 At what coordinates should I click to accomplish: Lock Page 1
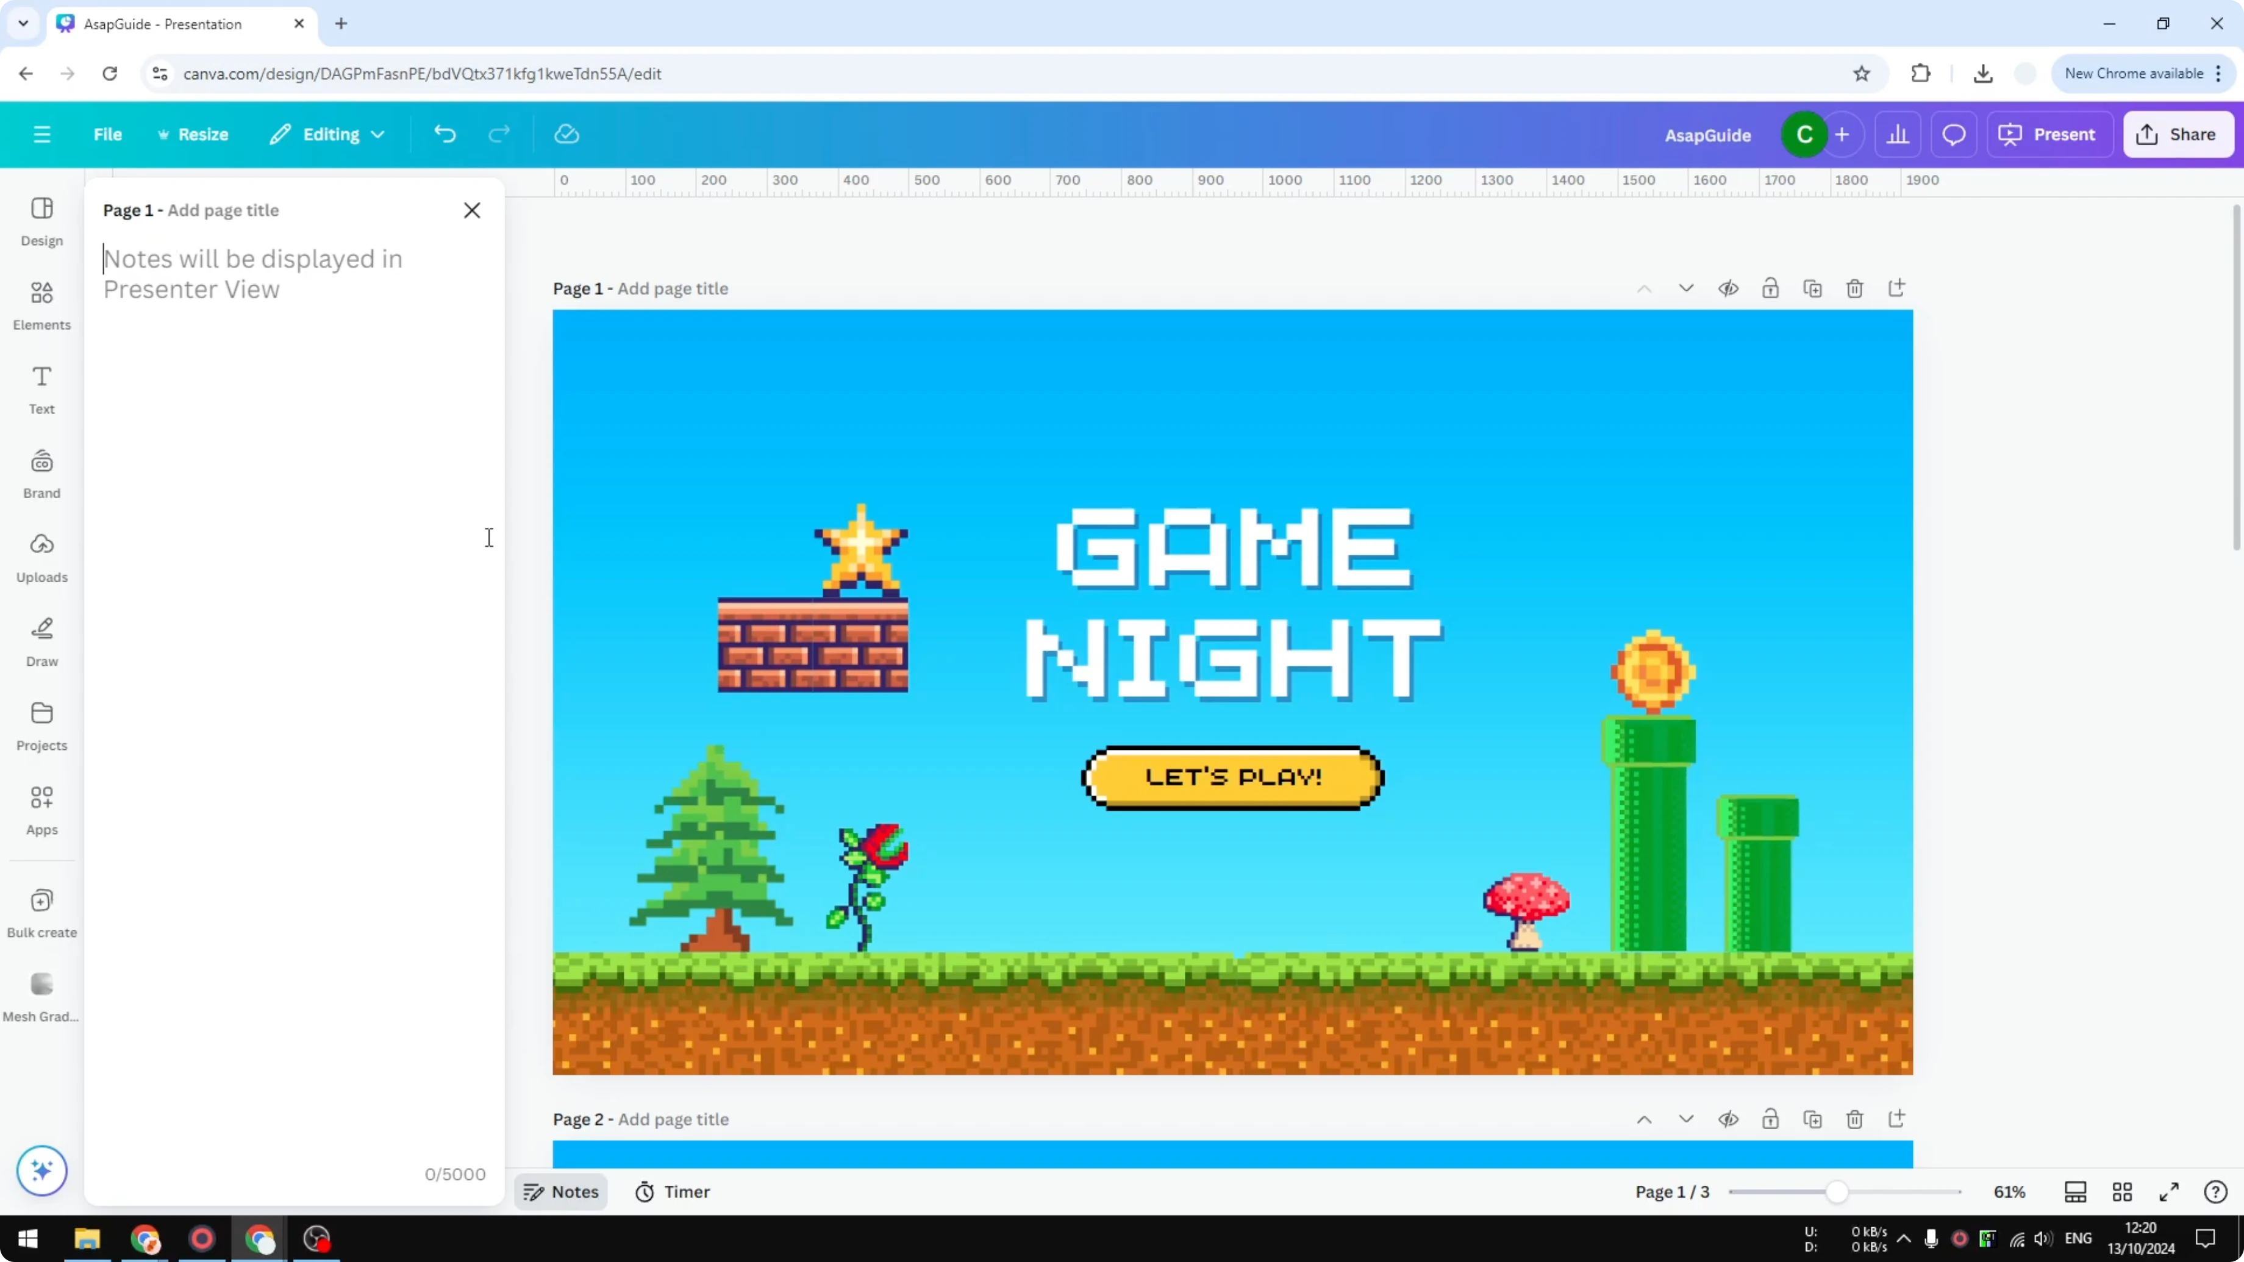[1770, 288]
